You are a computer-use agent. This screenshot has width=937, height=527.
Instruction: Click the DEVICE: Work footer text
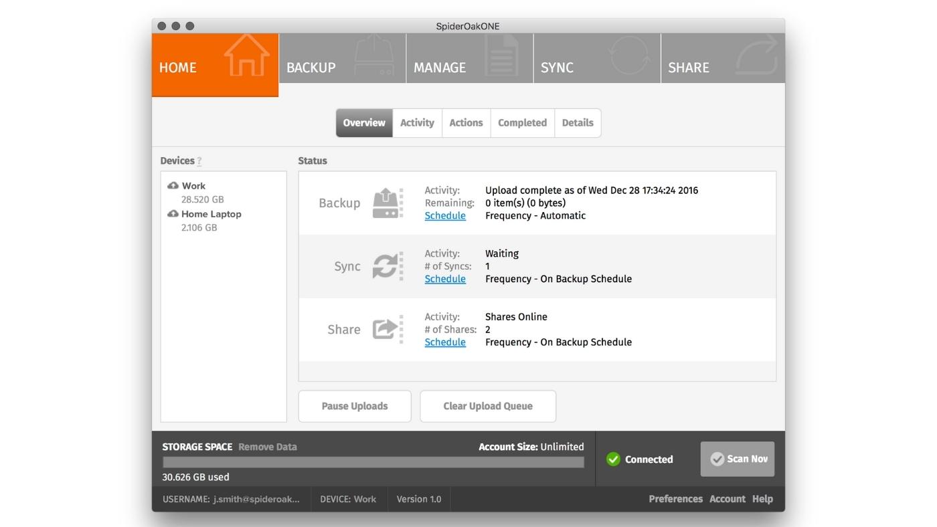click(348, 499)
